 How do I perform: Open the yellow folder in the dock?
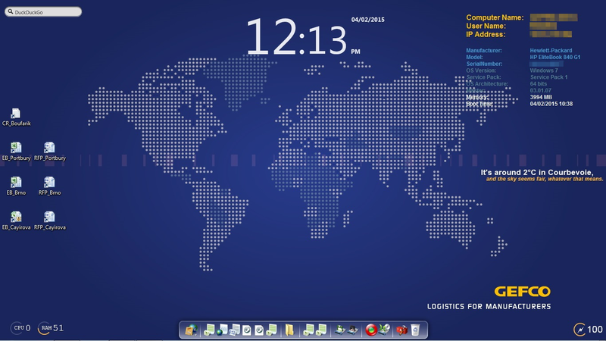pos(289,330)
